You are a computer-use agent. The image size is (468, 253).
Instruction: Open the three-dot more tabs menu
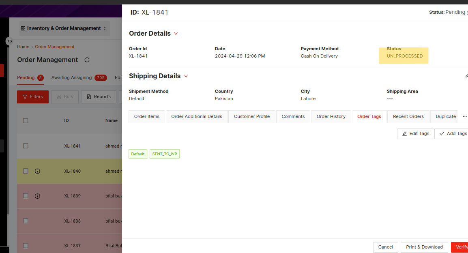(x=464, y=116)
